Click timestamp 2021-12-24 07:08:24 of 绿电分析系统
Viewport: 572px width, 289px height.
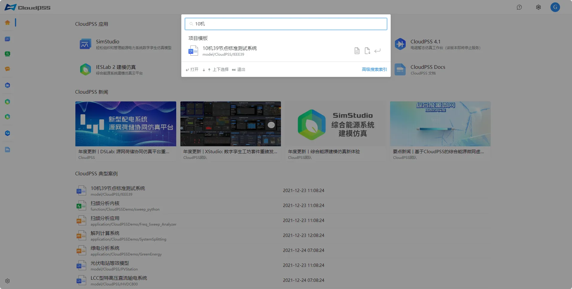304,250
